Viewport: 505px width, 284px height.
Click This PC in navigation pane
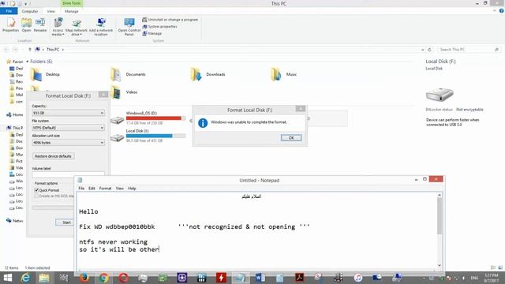pos(15,128)
